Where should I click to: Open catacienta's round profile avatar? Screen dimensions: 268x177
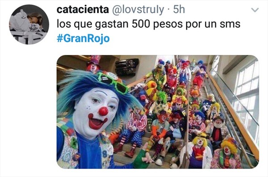[29, 25]
